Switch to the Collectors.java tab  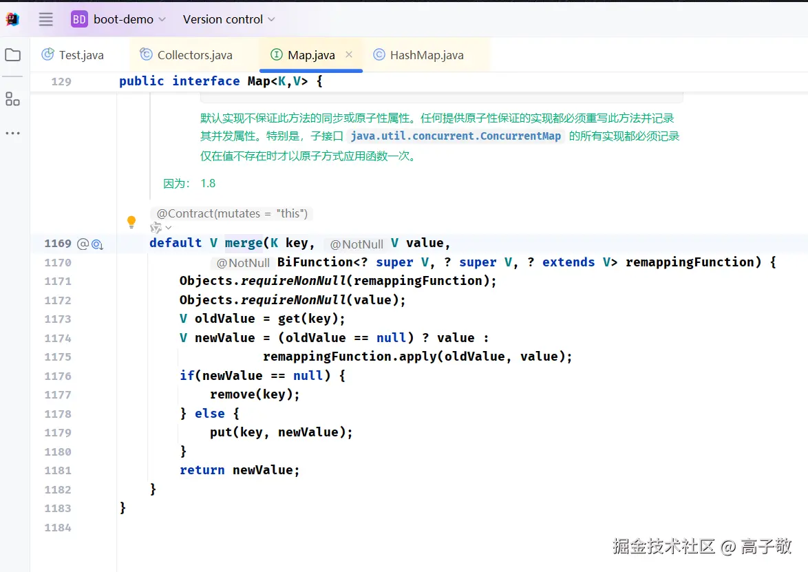[x=195, y=55]
